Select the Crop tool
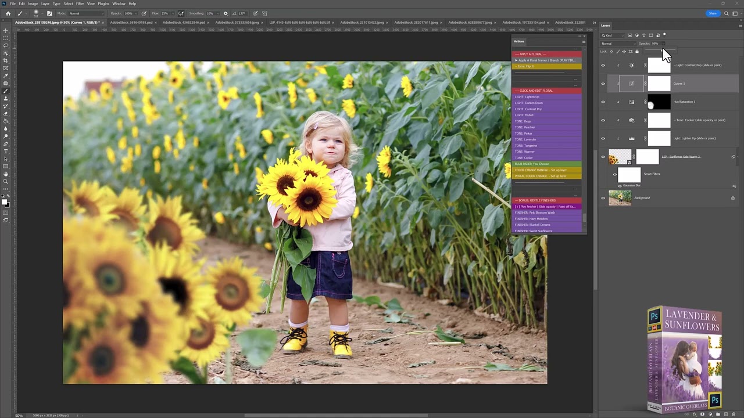This screenshot has width=744, height=418. (x=6, y=60)
